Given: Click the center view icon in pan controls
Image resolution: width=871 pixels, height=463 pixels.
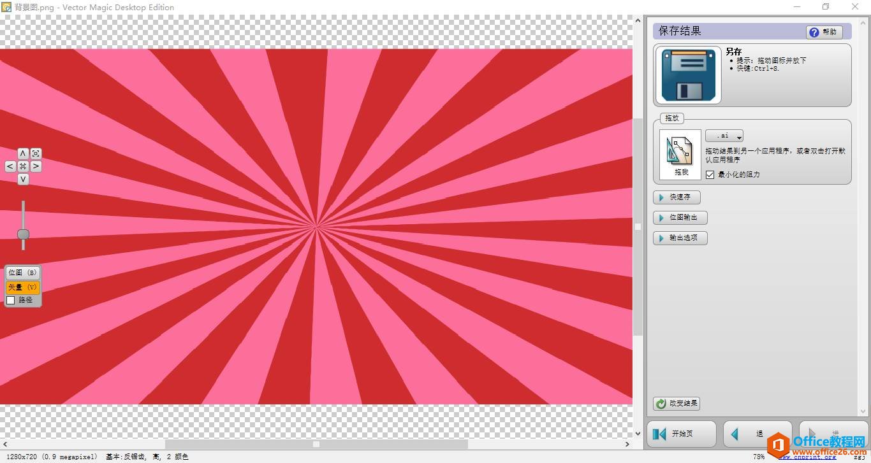Looking at the screenshot, I should (x=23, y=166).
